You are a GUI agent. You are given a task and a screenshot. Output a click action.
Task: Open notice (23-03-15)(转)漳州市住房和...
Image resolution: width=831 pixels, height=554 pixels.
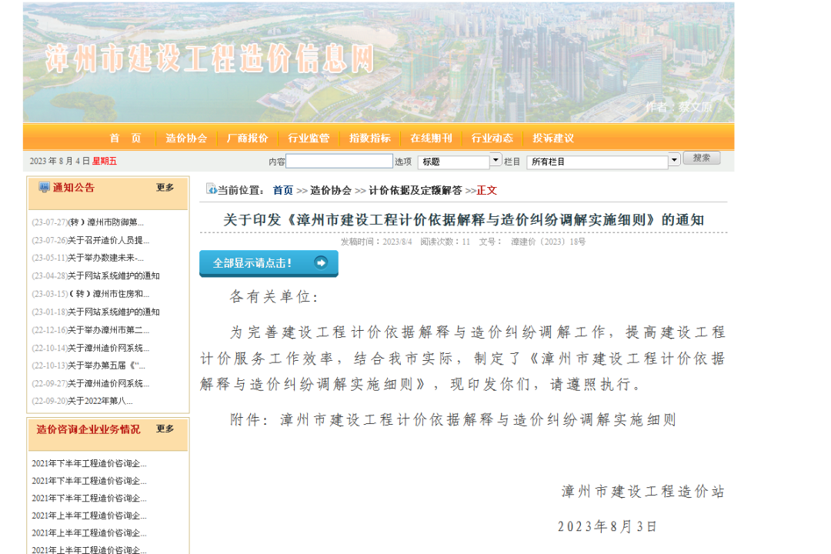[x=91, y=294]
